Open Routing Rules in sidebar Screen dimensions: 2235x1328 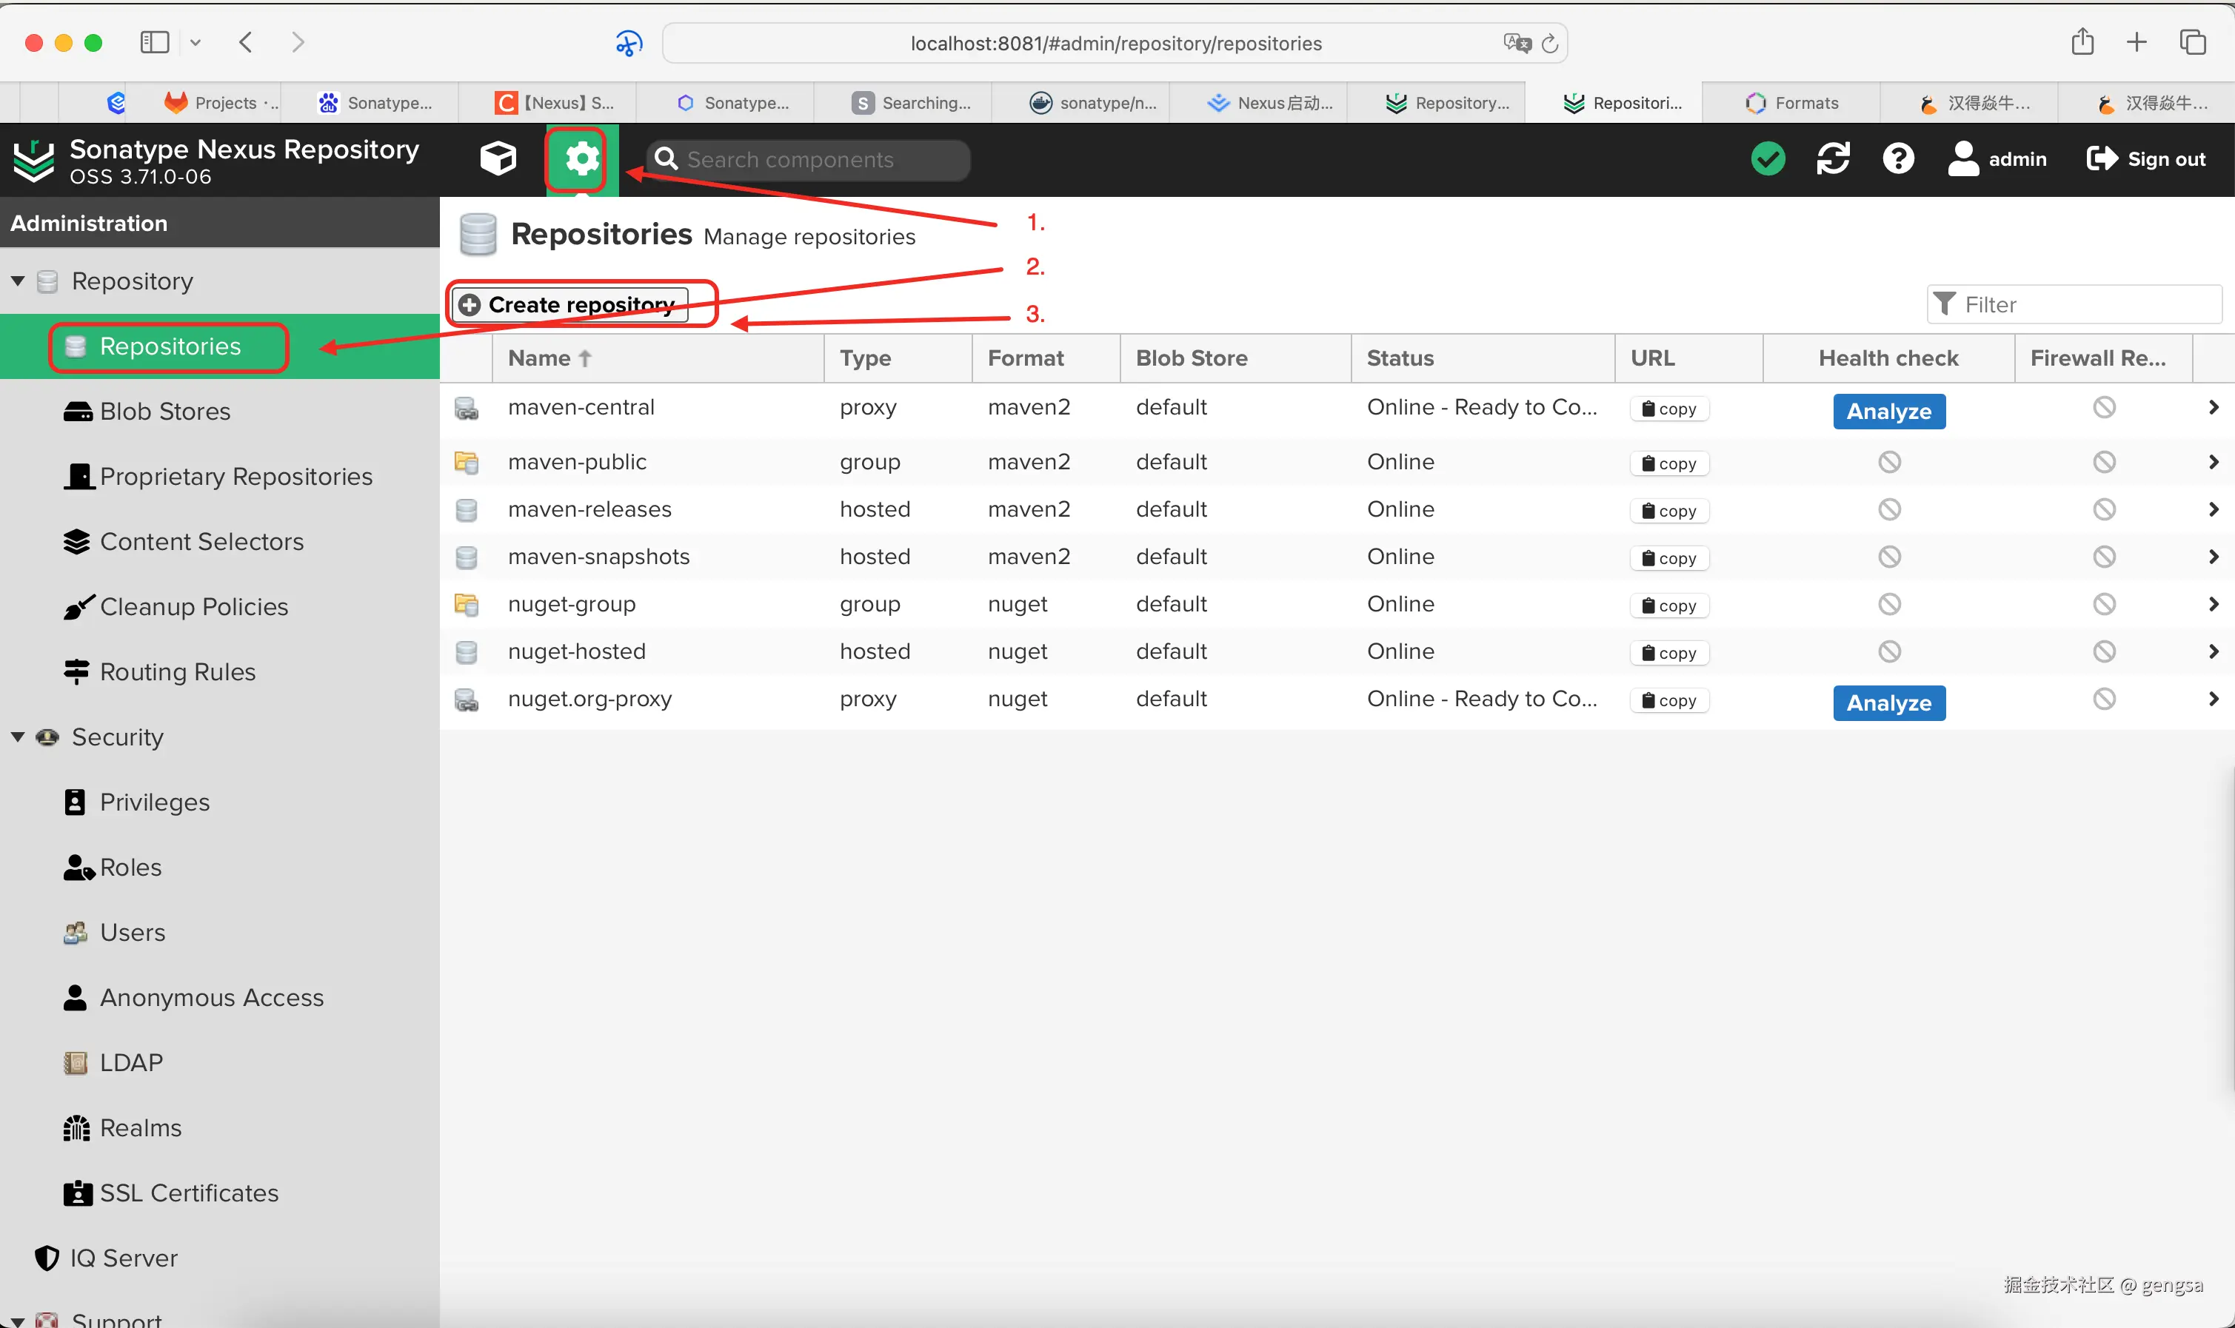point(177,671)
